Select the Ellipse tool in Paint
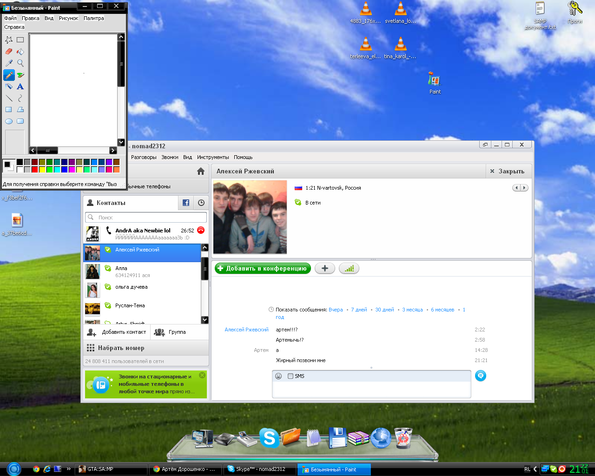The width and height of the screenshot is (595, 476). (x=9, y=121)
